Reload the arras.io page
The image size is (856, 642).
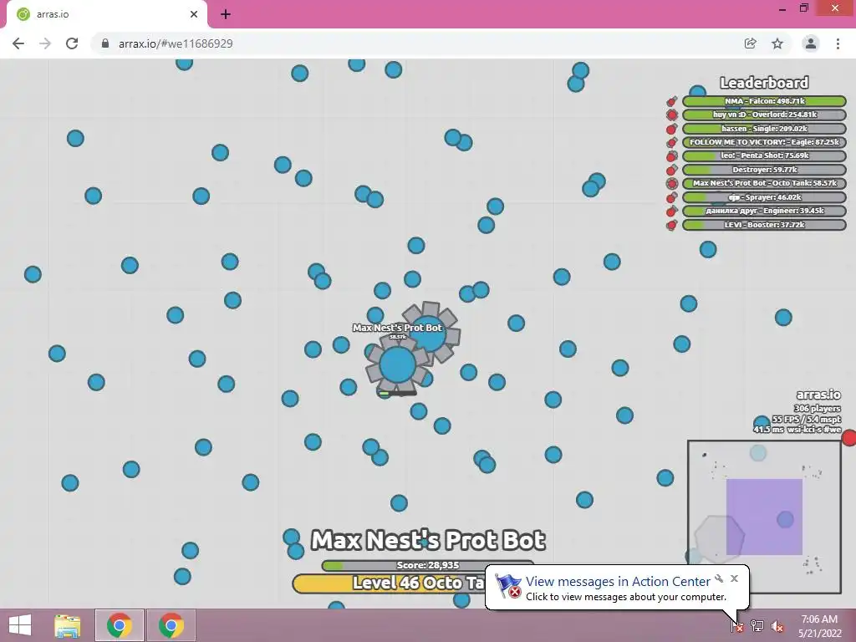(x=72, y=43)
